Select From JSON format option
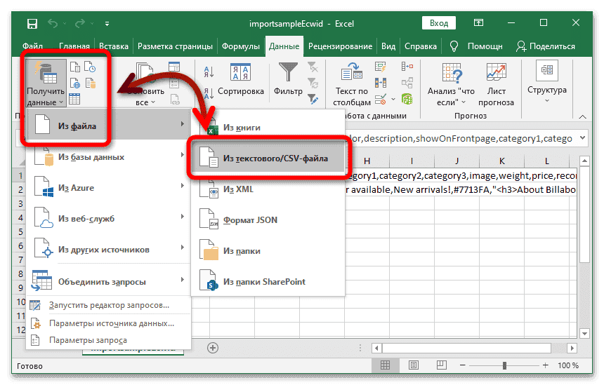 (x=250, y=219)
